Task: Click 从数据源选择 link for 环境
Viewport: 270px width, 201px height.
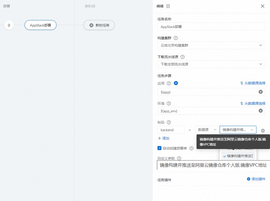Action: (x=253, y=104)
